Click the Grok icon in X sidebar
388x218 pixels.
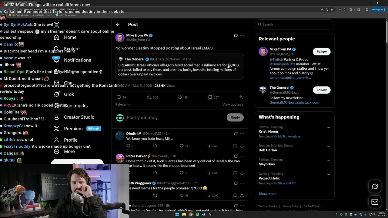[56, 94]
